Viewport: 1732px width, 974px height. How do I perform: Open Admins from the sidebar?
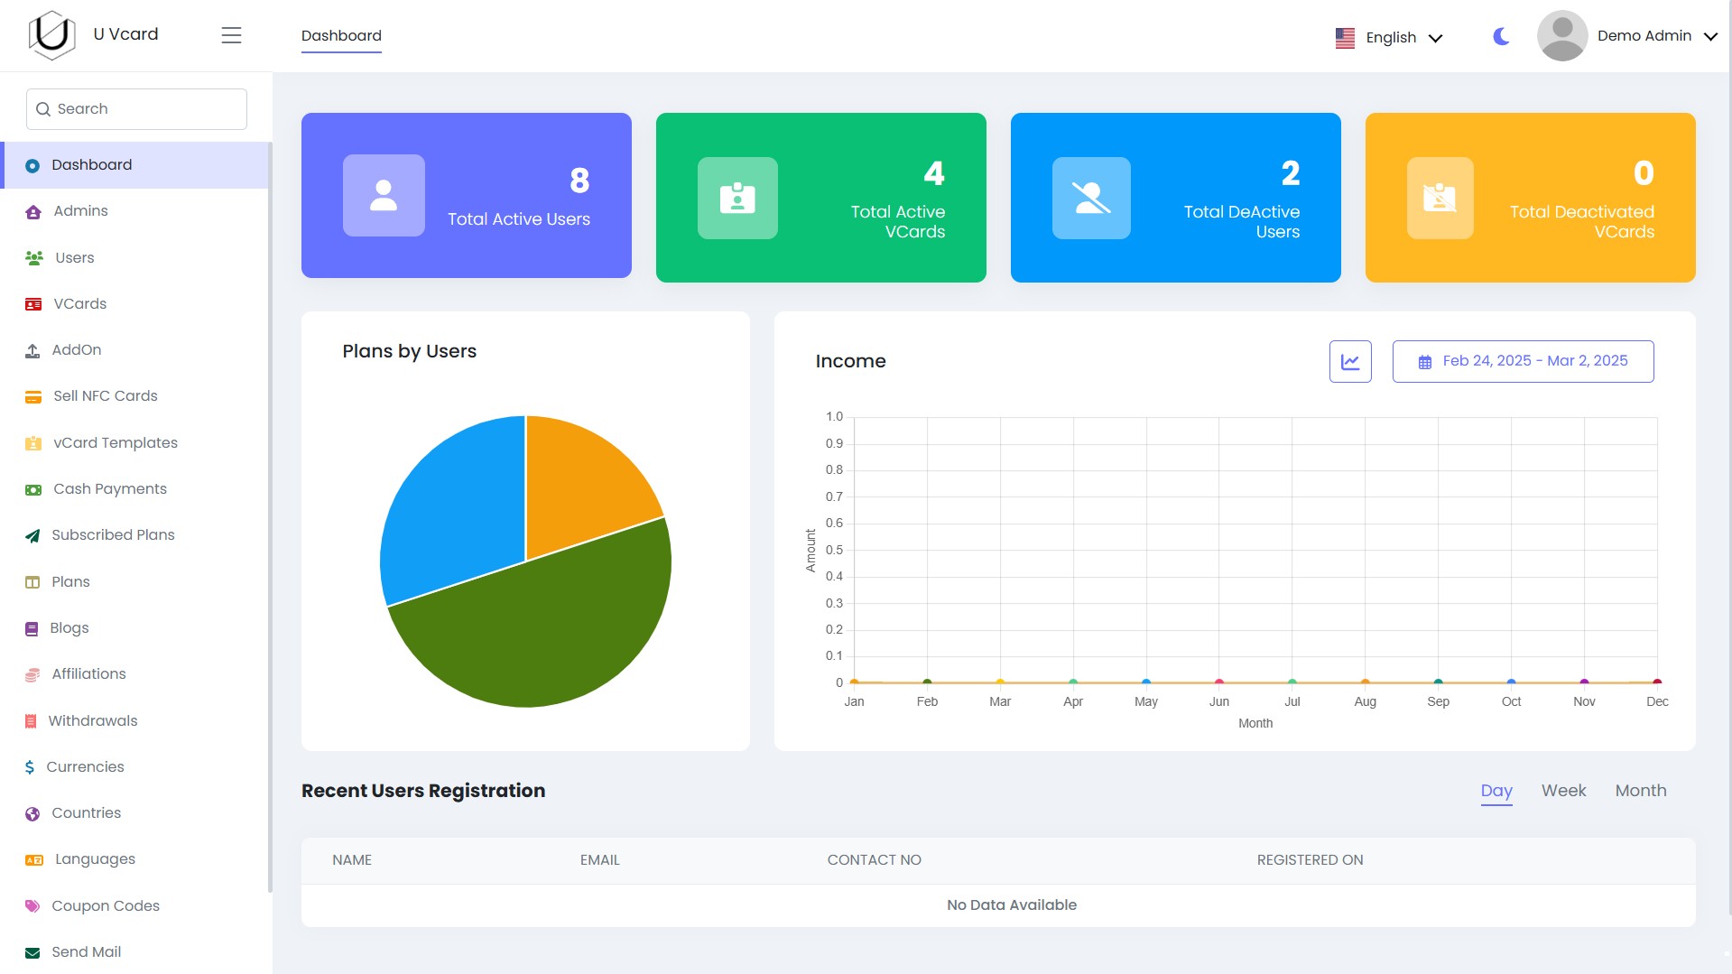click(x=80, y=211)
